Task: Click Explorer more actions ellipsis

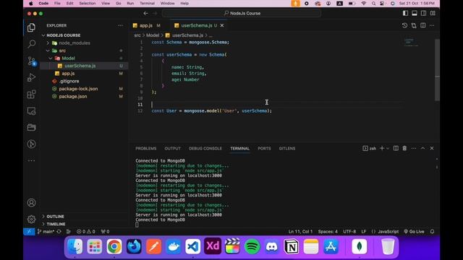Action: tap(120, 26)
